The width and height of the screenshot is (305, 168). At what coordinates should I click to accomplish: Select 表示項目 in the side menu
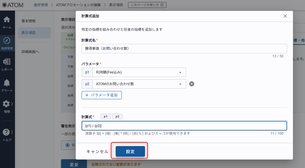(28, 32)
